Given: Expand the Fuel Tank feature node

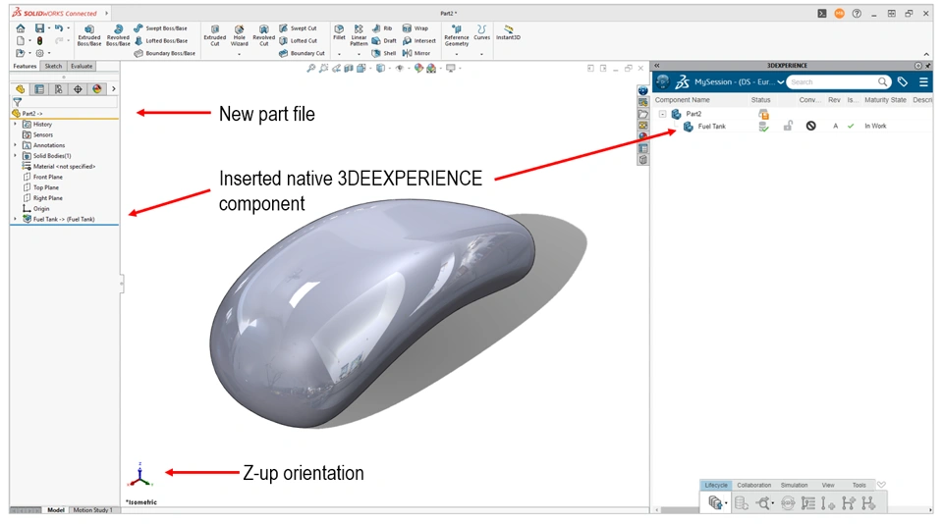Looking at the screenshot, I should 16,220.
